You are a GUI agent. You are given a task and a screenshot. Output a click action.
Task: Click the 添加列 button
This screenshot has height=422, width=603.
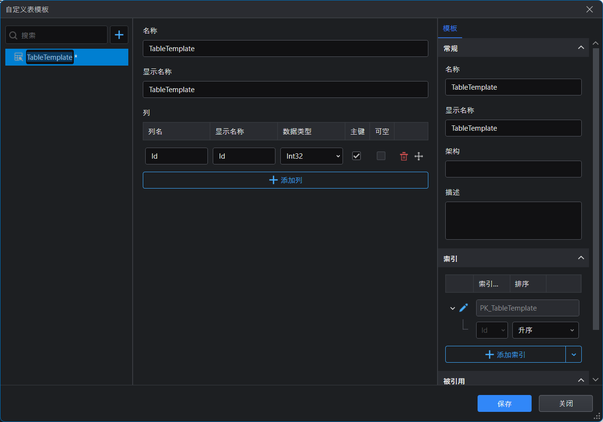tap(285, 180)
